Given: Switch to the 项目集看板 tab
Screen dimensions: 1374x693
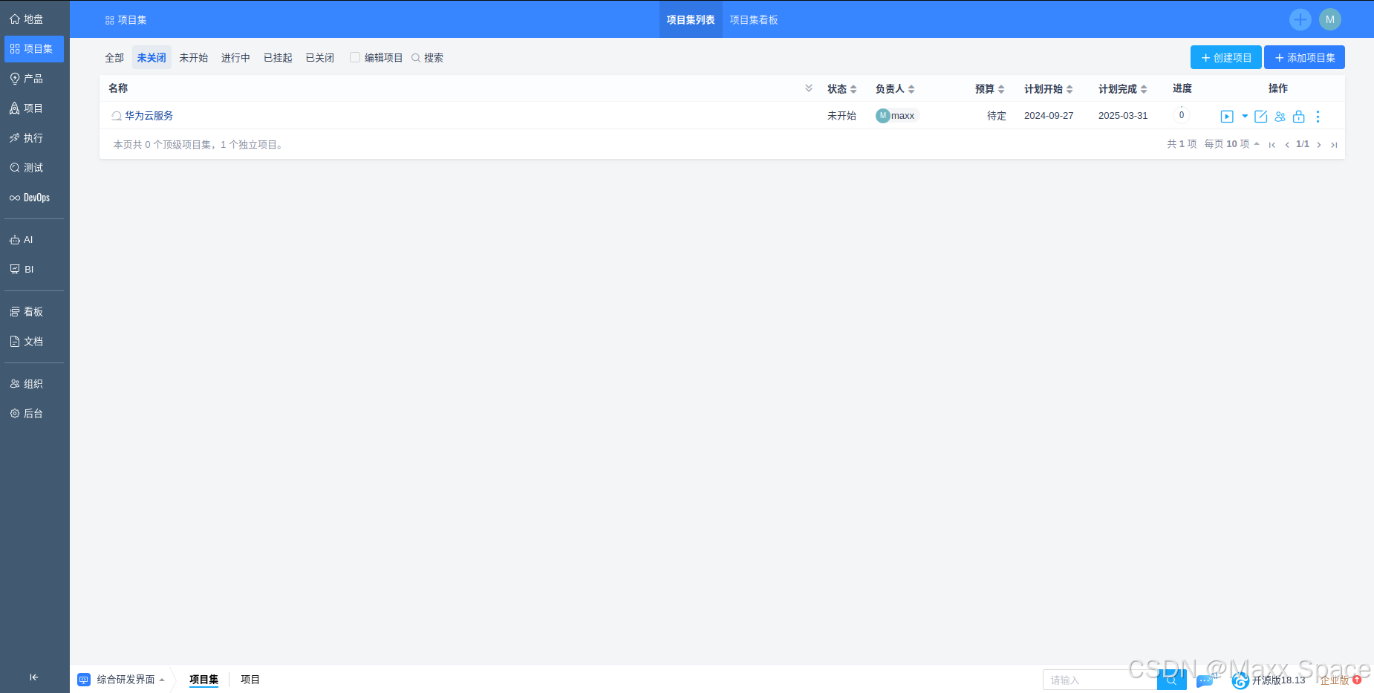Looking at the screenshot, I should (754, 20).
